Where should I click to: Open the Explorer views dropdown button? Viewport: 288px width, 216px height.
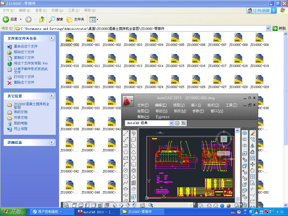94,19
